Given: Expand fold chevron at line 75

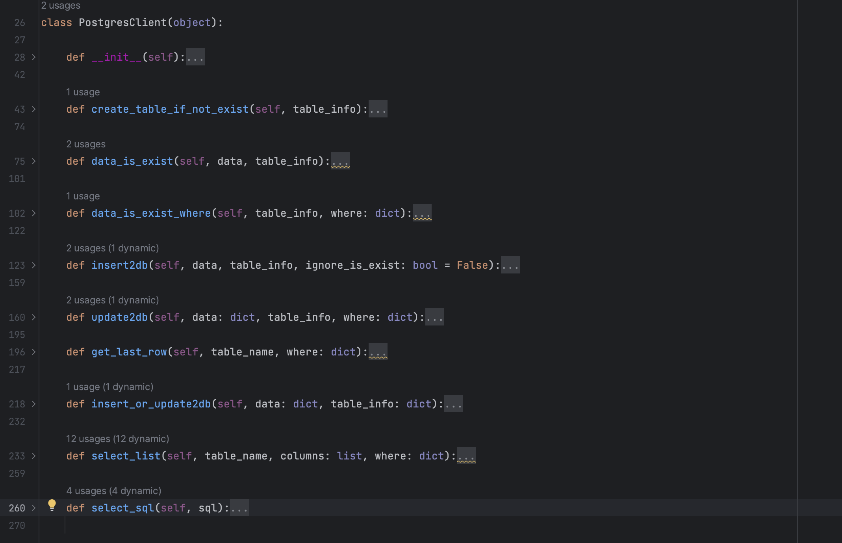Looking at the screenshot, I should (x=33, y=161).
